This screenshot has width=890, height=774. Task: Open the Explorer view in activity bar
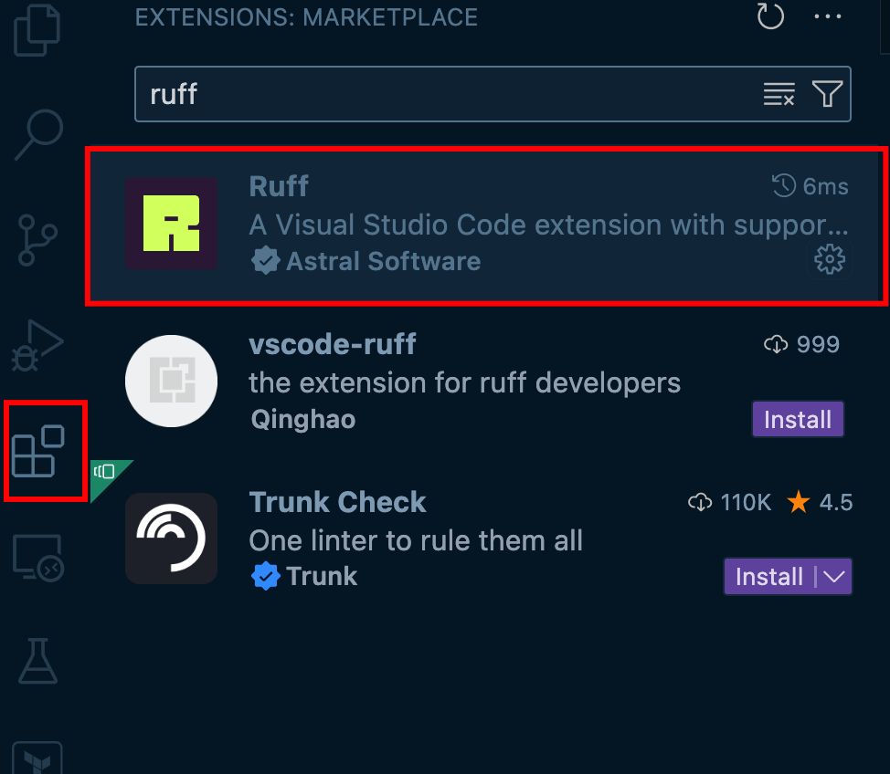pos(37,29)
